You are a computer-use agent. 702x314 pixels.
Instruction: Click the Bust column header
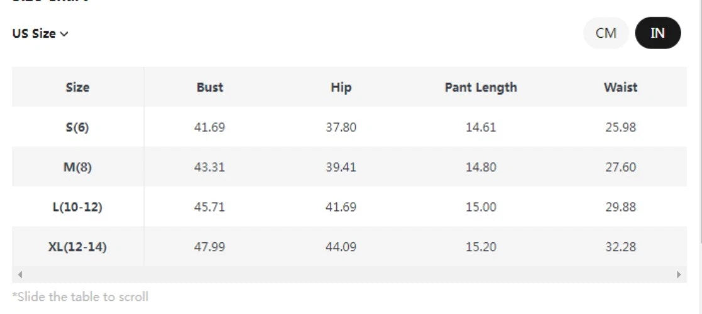pos(209,87)
